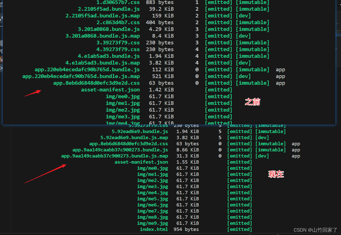The height and width of the screenshot is (235, 341).
Task: Click the 404 bytes size value
Action: [x=160, y=23]
